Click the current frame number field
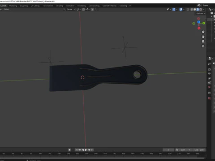This screenshot has width=215, height=161. [168, 150]
